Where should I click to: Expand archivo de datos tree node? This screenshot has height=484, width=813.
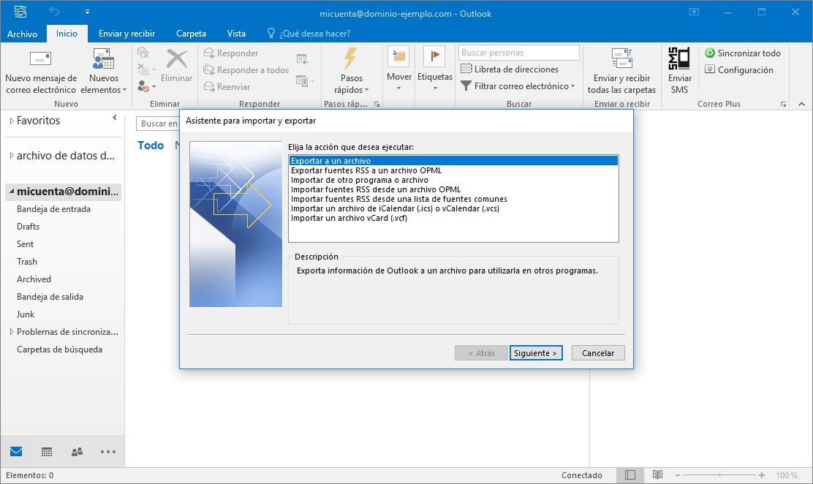pos(12,155)
